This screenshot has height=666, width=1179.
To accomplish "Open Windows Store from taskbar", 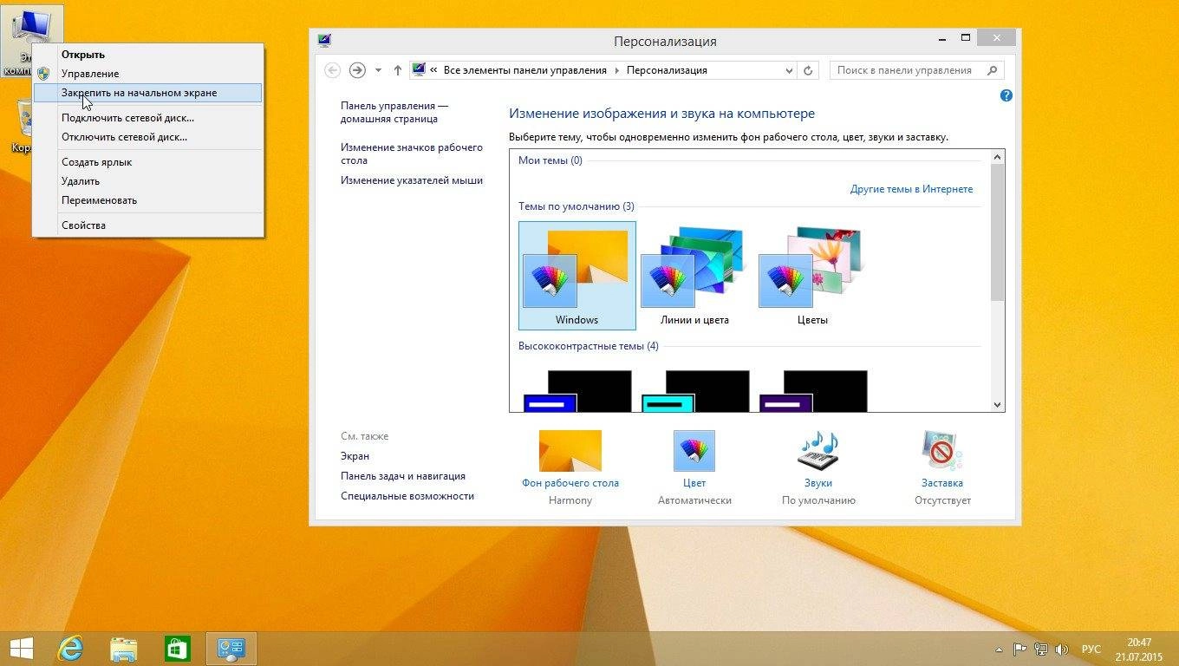I will point(178,649).
